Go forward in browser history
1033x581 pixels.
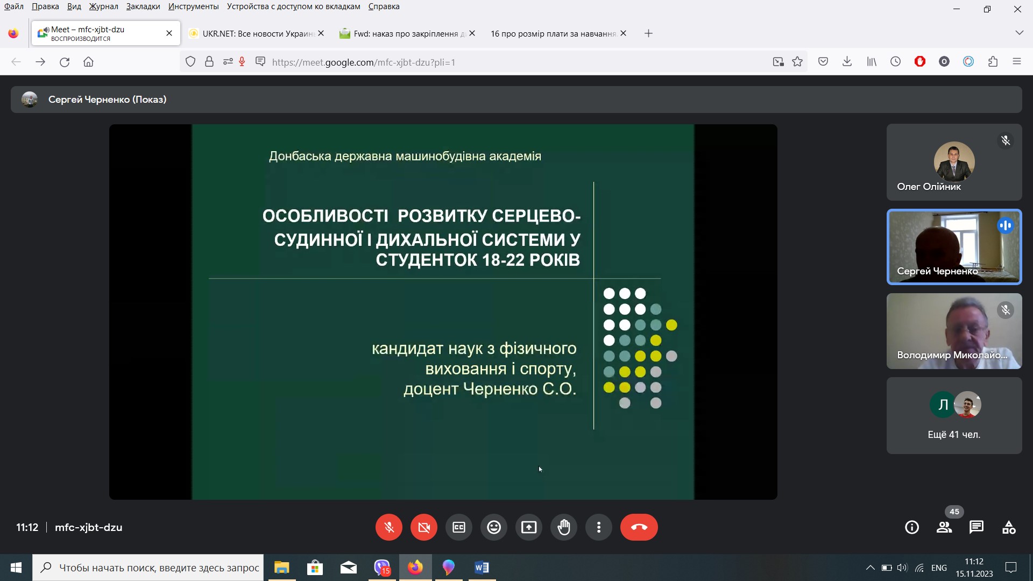pyautogui.click(x=40, y=62)
